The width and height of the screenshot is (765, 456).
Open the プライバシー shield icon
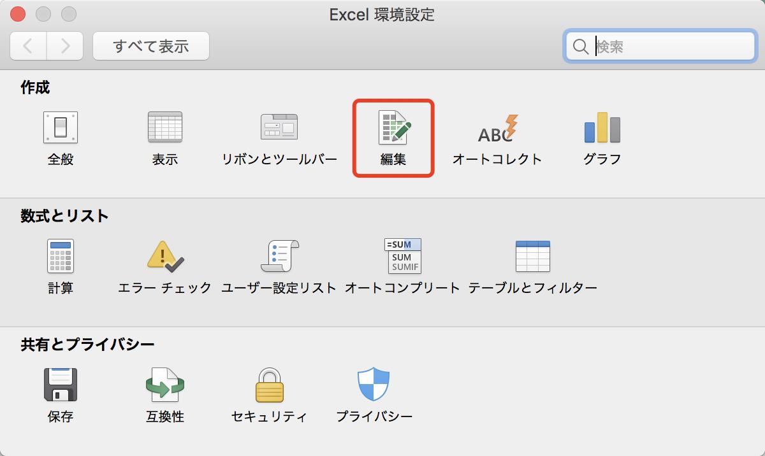pos(374,384)
